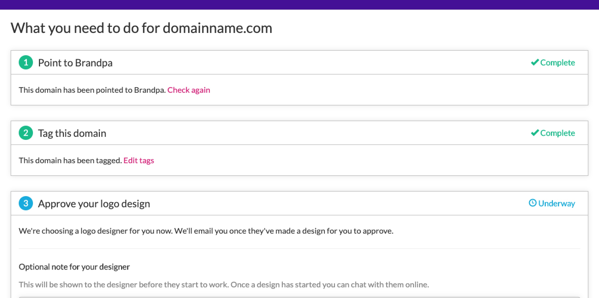The image size is (599, 298).
Task: Click 'This domain has been tagged.' text
Action: click(x=70, y=160)
